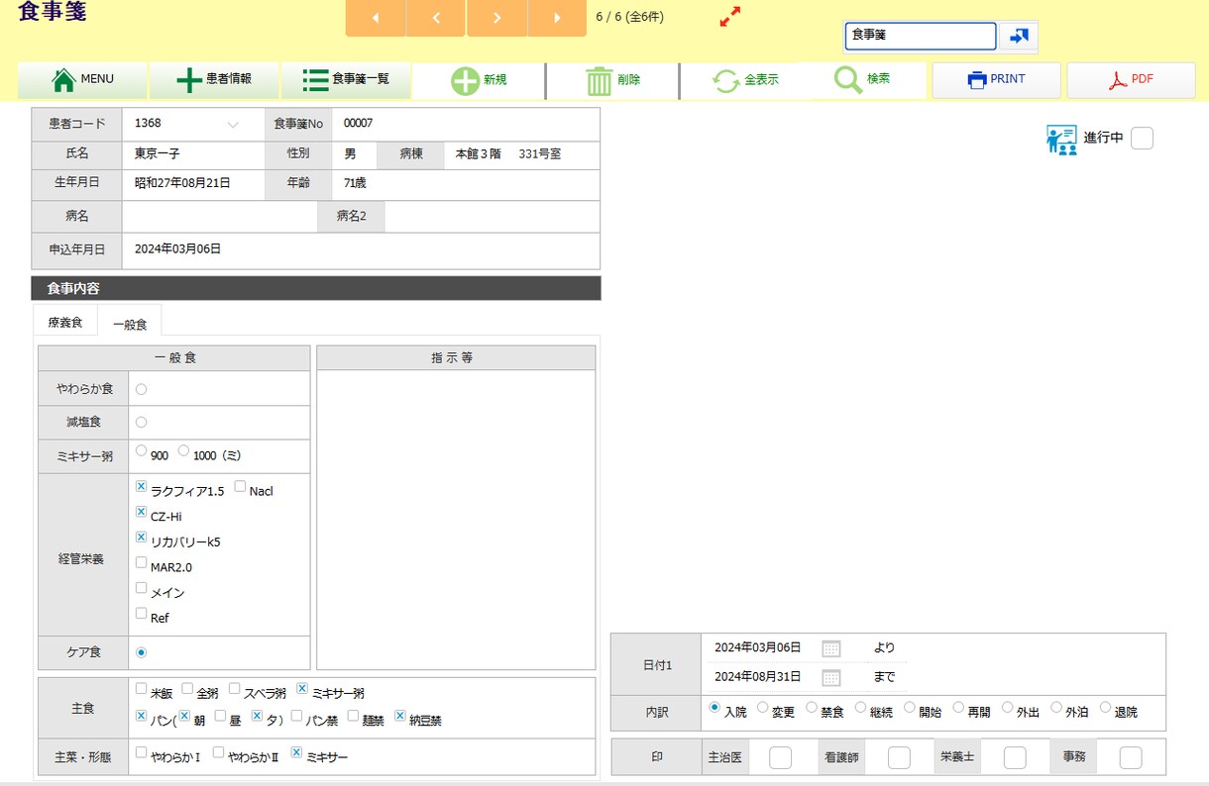Check the スベラ粥 checkbox
This screenshot has height=786, width=1209.
click(235, 688)
